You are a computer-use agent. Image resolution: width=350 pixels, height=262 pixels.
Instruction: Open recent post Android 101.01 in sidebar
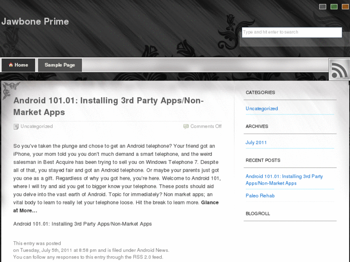[284, 180]
